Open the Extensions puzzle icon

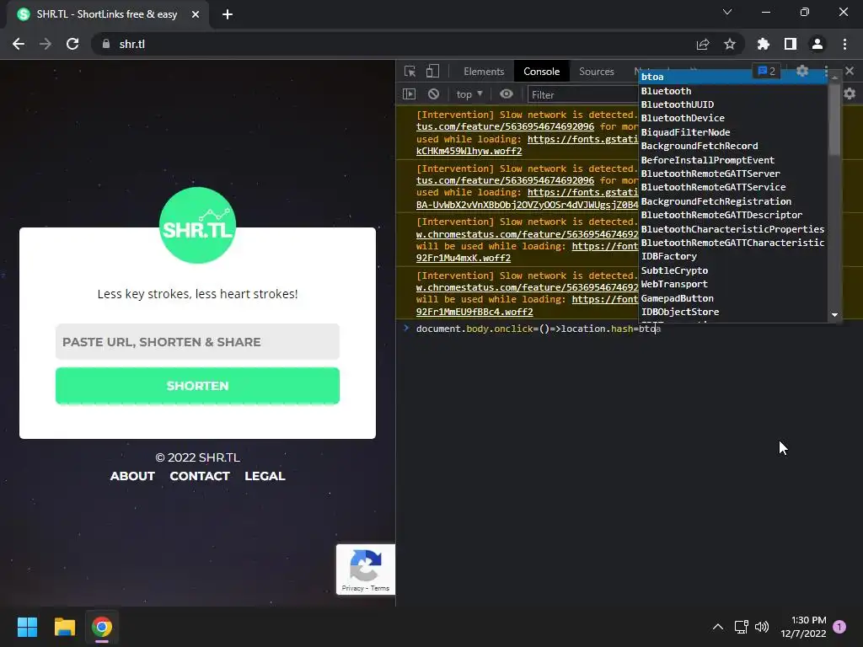764,44
